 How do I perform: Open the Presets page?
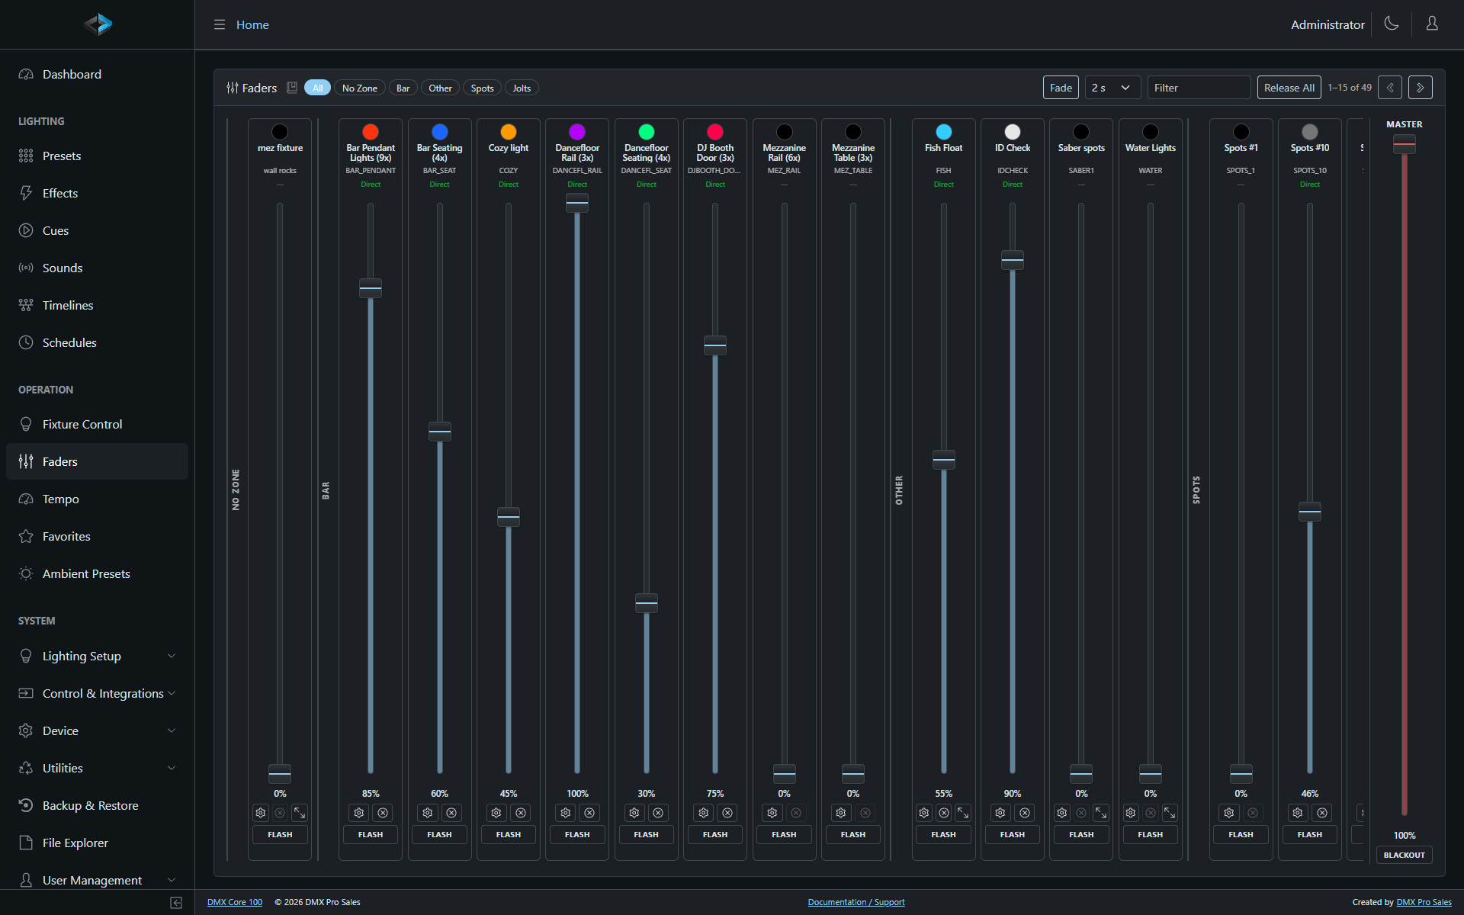pyautogui.click(x=97, y=156)
